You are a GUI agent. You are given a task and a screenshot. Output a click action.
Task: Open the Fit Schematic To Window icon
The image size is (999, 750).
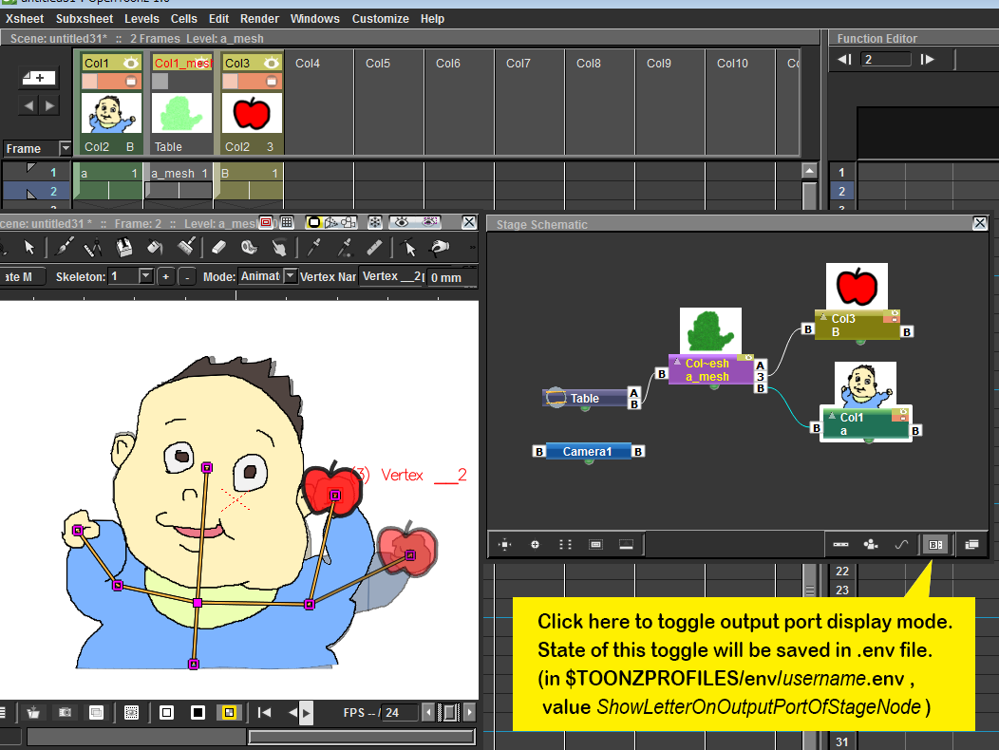[504, 544]
